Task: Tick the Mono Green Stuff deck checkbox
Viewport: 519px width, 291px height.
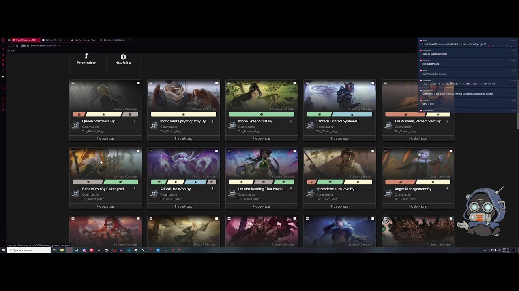Action: 294,83
